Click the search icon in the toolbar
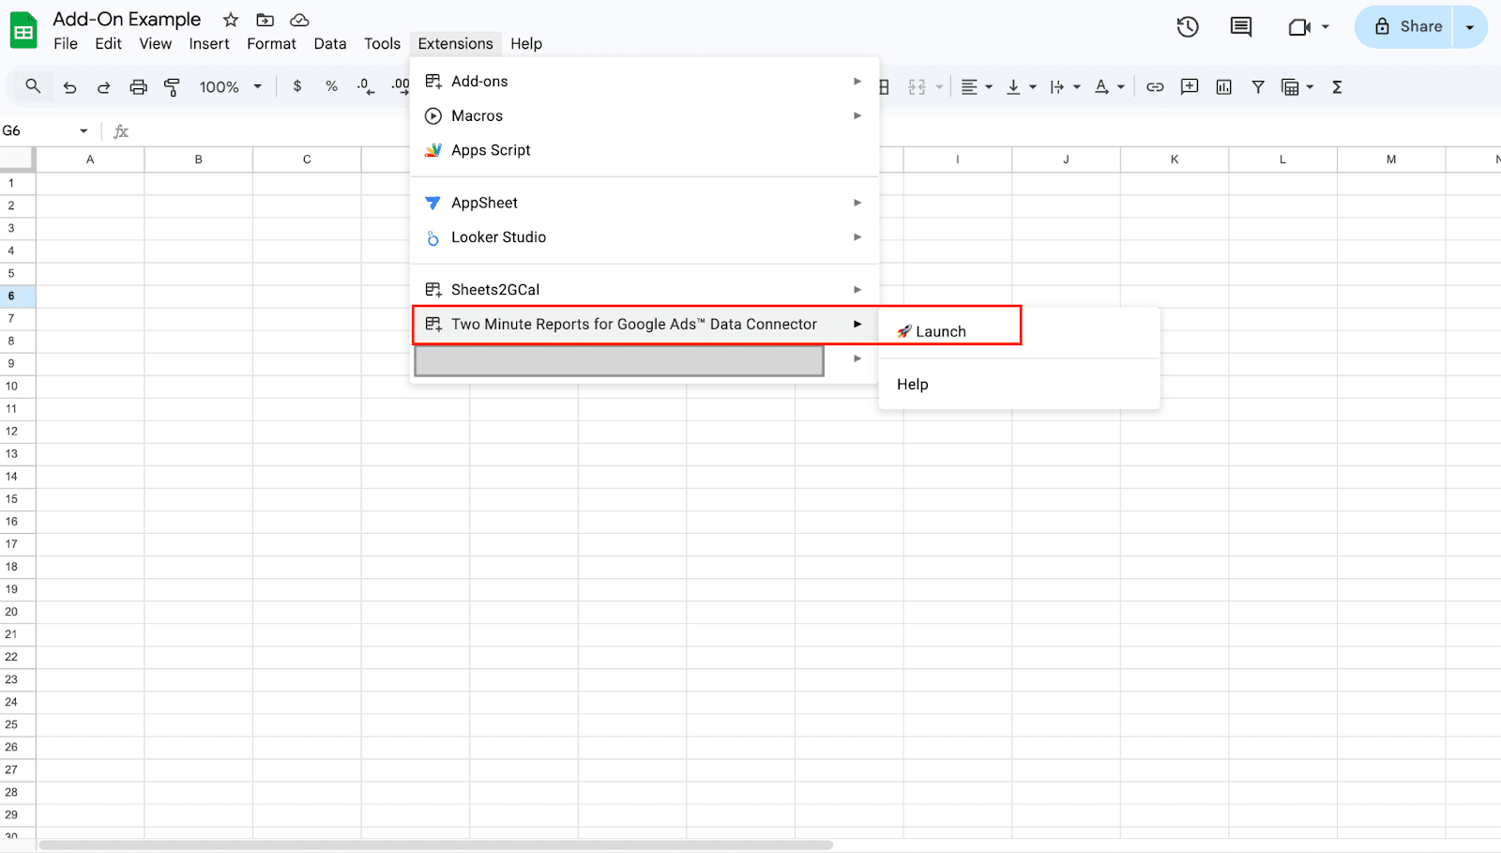 coord(32,86)
